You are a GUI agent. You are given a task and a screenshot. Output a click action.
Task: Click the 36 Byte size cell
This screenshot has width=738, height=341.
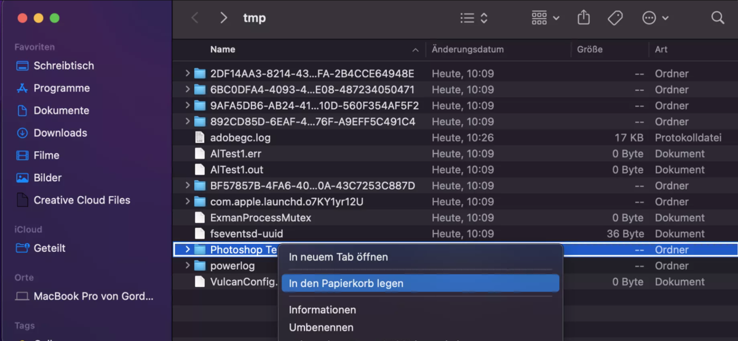625,233
